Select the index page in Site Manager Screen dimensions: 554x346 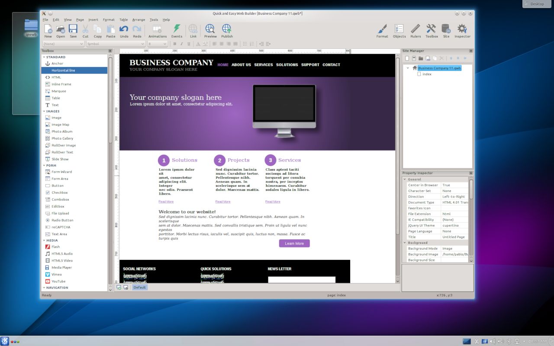coord(427,74)
